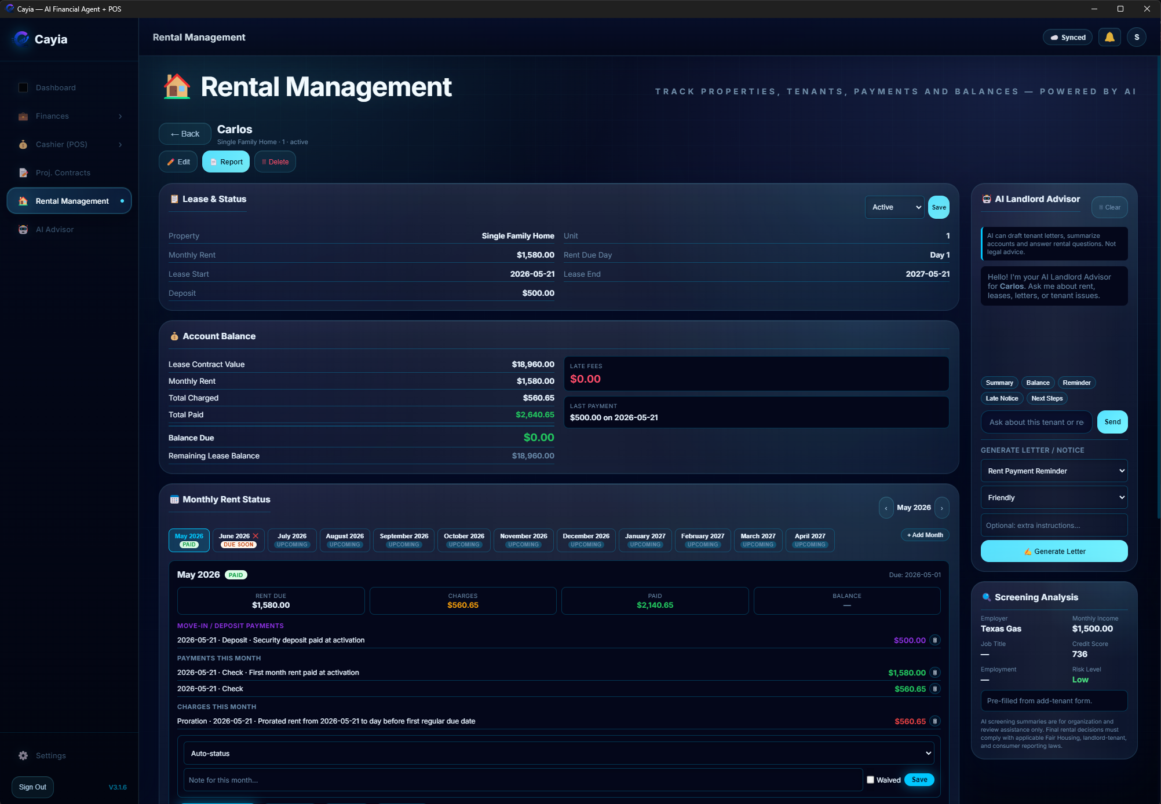Image resolution: width=1161 pixels, height=804 pixels.
Task: Remove June 2026 month with red X
Action: (255, 536)
